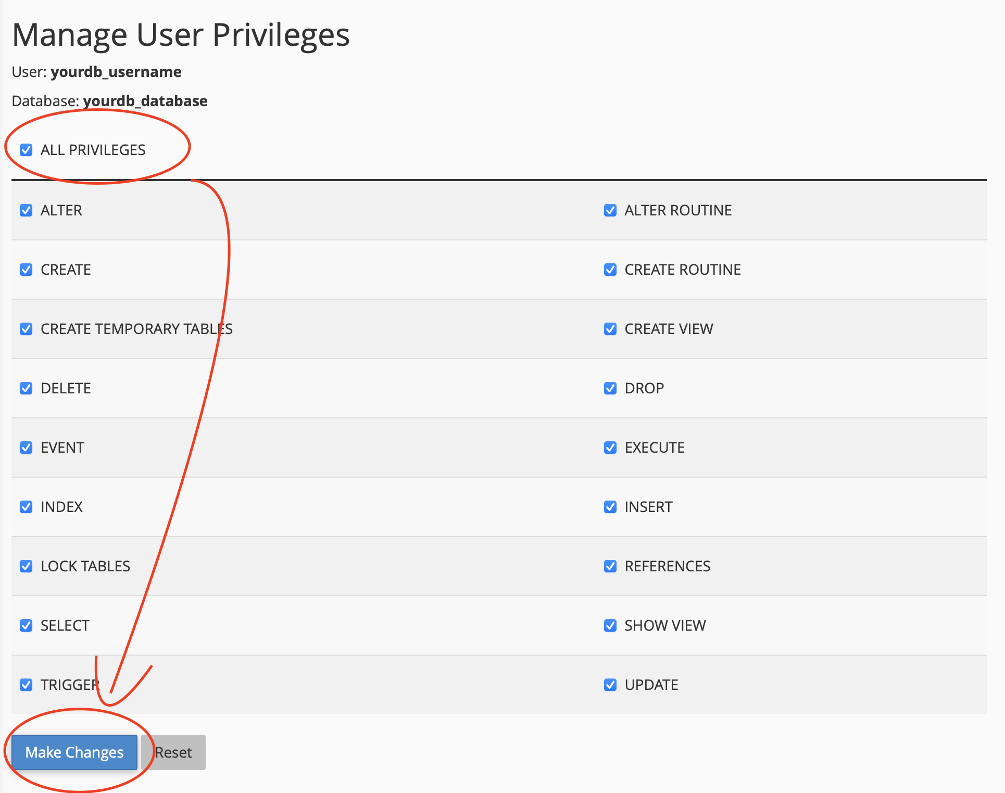Uncheck the CREATE VIEW checkbox
Viewport: 1005px width, 793px height.
click(x=610, y=329)
